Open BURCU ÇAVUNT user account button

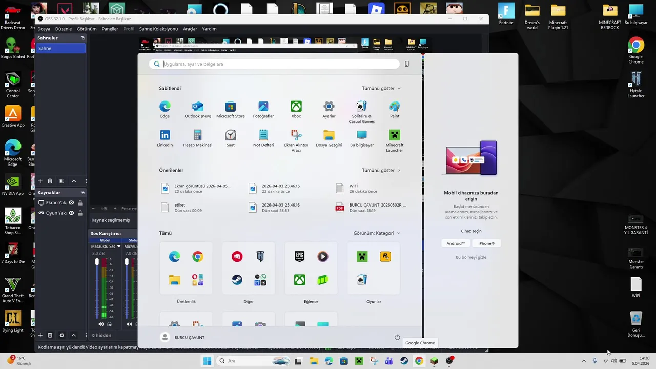pos(183,337)
